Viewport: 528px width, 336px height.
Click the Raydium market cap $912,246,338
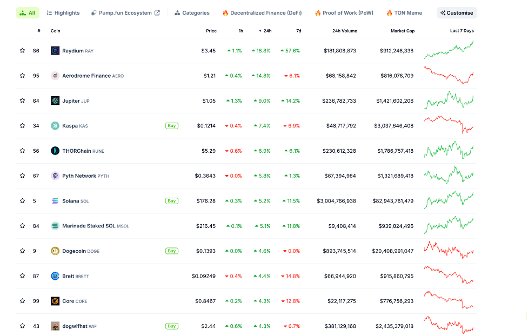click(x=397, y=50)
